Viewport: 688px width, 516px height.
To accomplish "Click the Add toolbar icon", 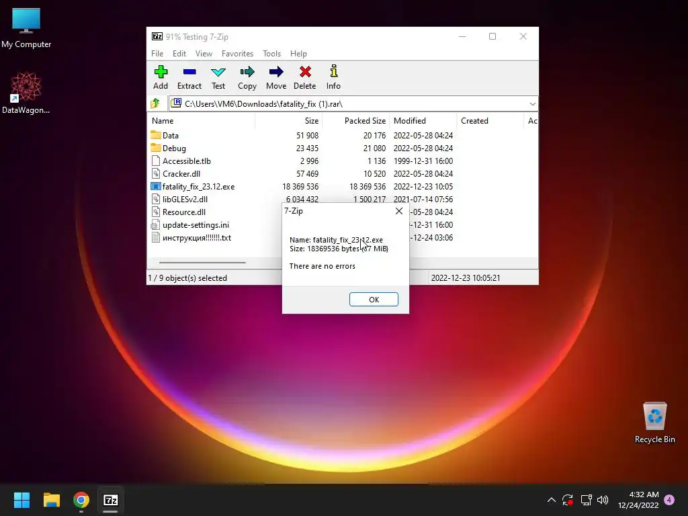I will click(161, 71).
